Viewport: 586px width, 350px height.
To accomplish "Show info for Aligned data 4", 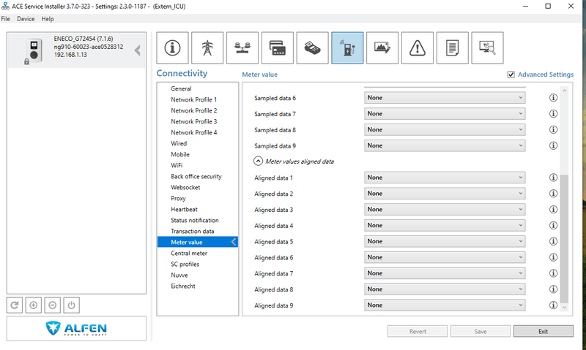I will (x=554, y=226).
